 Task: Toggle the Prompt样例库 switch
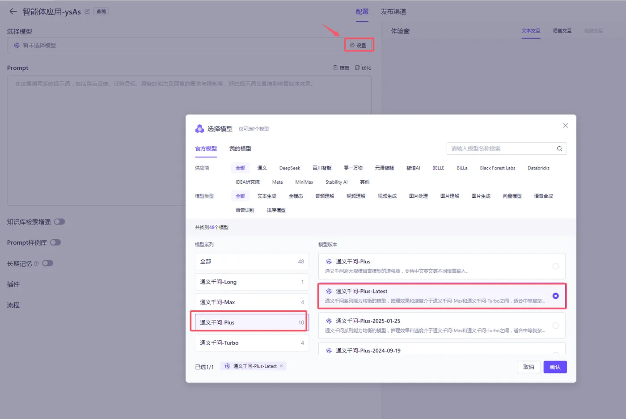(55, 242)
